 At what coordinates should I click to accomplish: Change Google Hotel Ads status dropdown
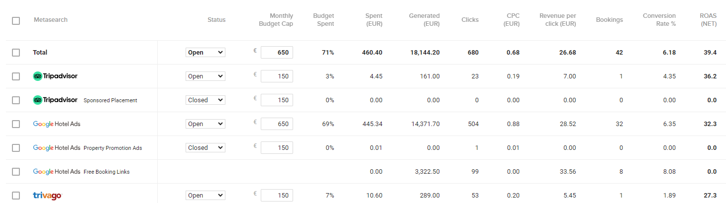[205, 124]
